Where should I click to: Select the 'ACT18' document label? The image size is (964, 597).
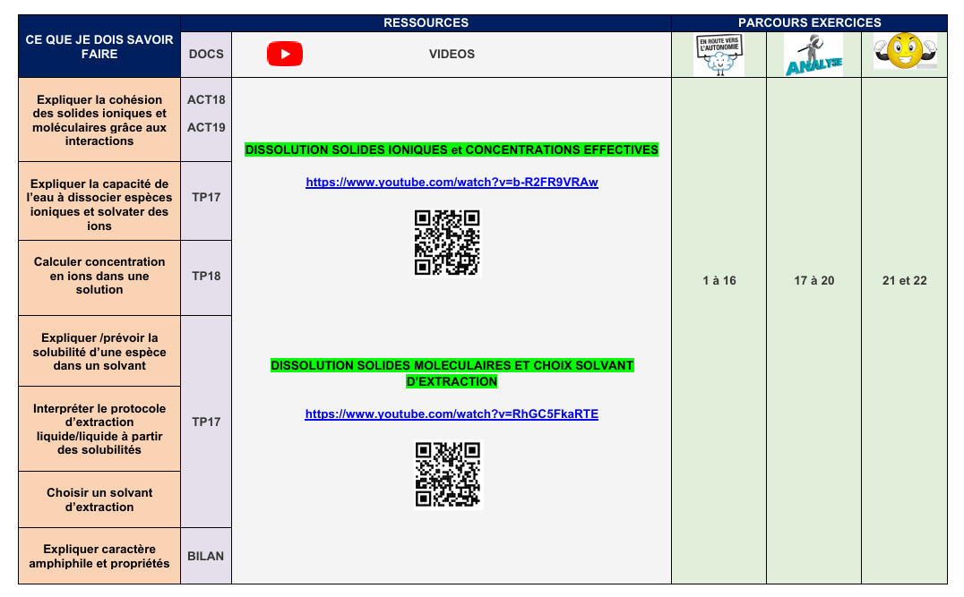(206, 100)
